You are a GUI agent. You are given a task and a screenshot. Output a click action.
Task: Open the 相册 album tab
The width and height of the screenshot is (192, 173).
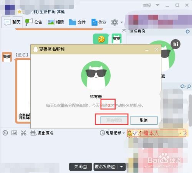55,22
